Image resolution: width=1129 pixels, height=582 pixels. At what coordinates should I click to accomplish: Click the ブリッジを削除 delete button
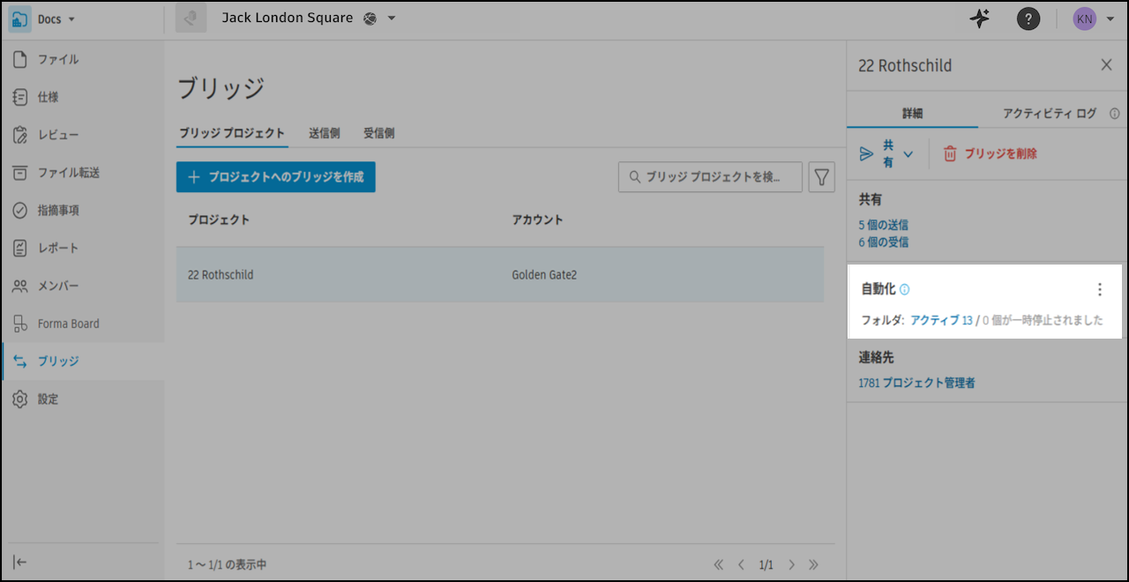pos(990,153)
